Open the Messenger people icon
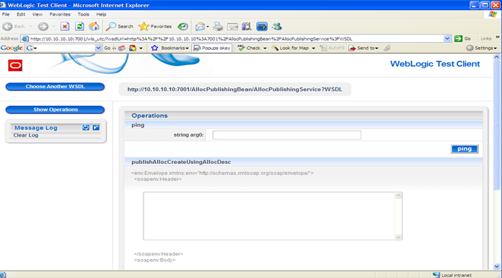This screenshot has height=278, width=502. (277, 27)
